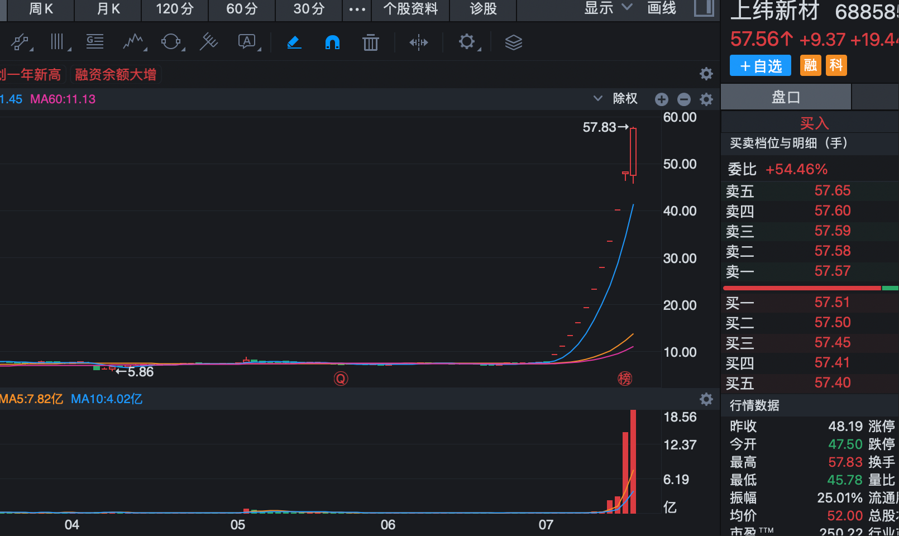Zoom in chart with plus icon
899x536 pixels.
pyautogui.click(x=662, y=99)
